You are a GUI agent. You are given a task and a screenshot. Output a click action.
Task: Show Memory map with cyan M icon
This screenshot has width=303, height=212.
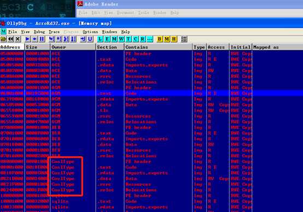coord(114,39)
